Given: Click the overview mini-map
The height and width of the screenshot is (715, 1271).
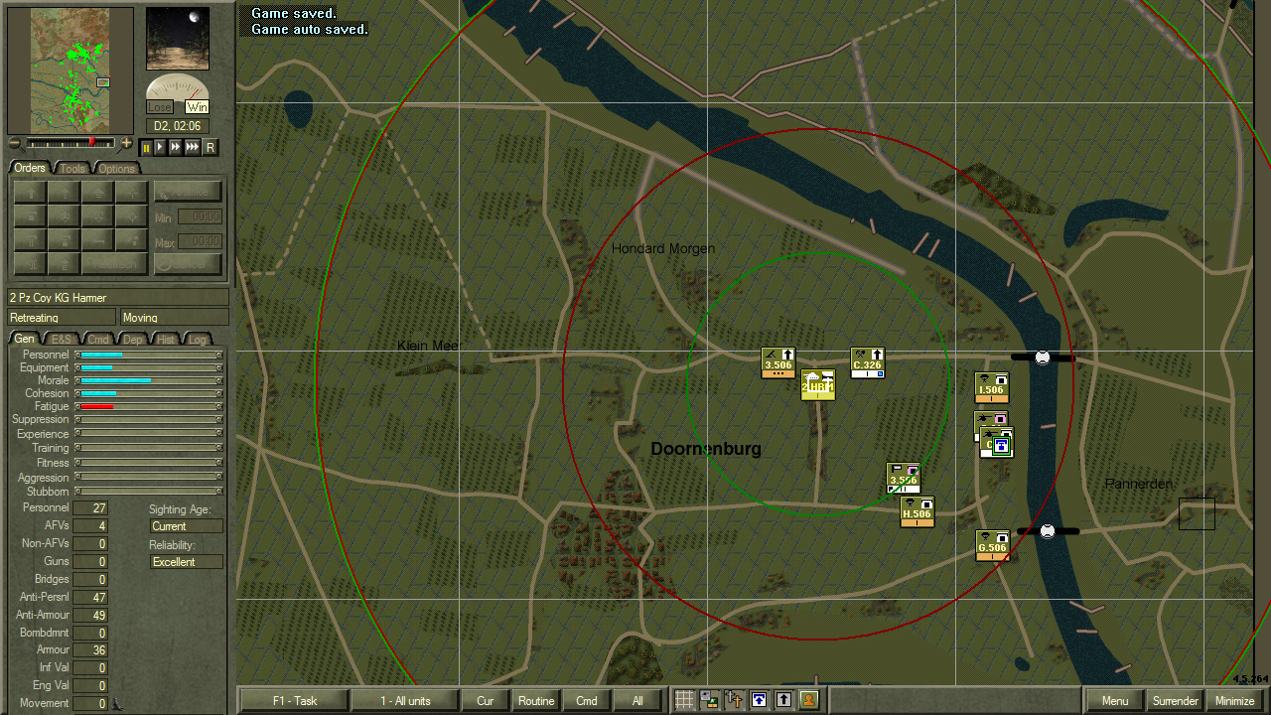Looking at the screenshot, I should tap(70, 71).
